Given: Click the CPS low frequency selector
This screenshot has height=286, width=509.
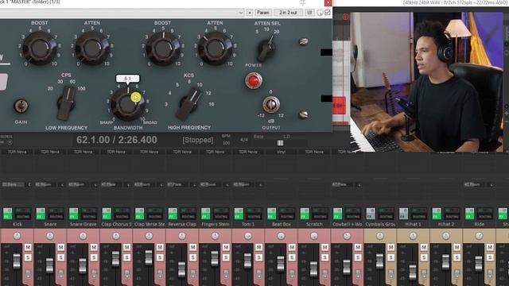Looking at the screenshot, I should pos(66,103).
